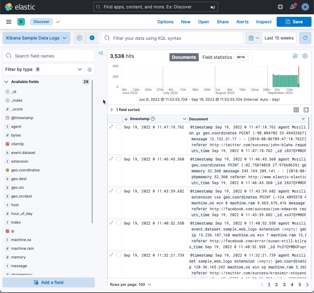Open Filter by type dropdown

pyautogui.click(x=44, y=70)
